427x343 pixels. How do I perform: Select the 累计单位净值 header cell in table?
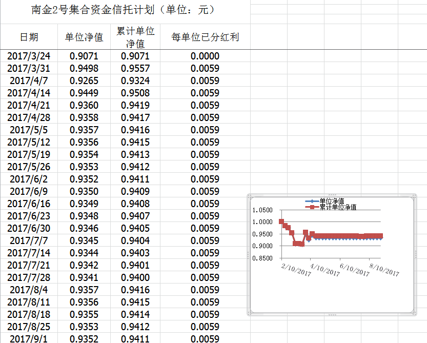tap(135, 37)
